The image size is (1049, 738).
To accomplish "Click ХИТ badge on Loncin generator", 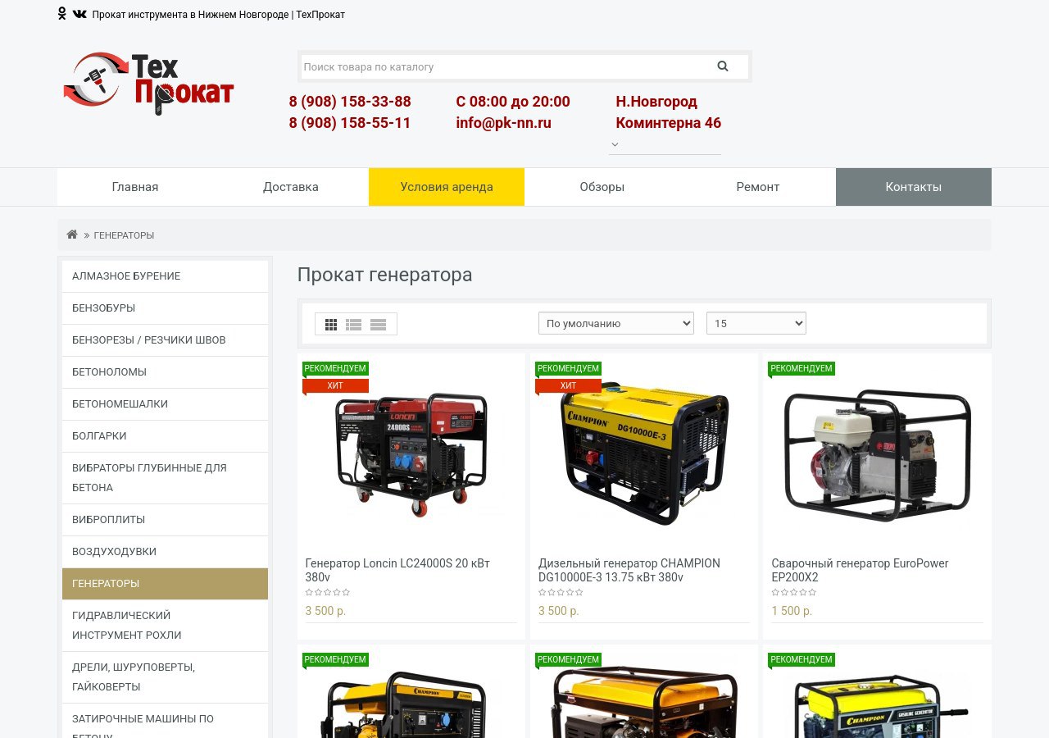I will (x=335, y=385).
